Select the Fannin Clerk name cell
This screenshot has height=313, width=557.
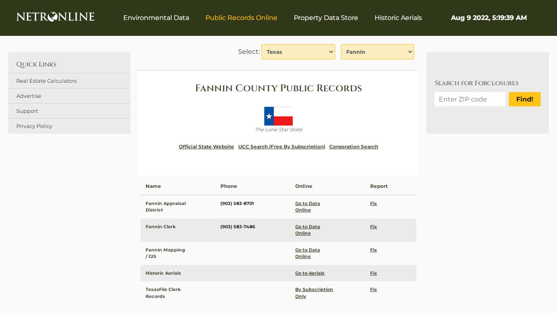161,227
